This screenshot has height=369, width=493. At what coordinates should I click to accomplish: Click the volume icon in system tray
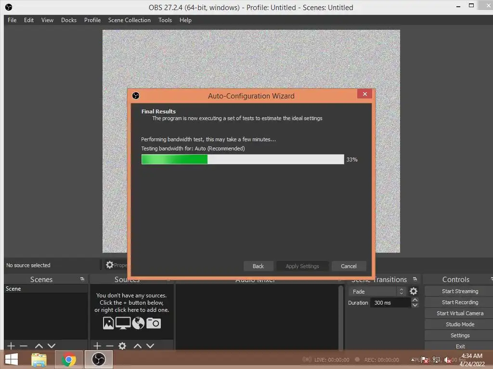tap(447, 360)
